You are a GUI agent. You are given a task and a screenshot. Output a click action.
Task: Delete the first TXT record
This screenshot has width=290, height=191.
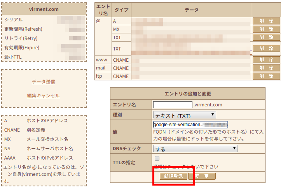click(266, 37)
